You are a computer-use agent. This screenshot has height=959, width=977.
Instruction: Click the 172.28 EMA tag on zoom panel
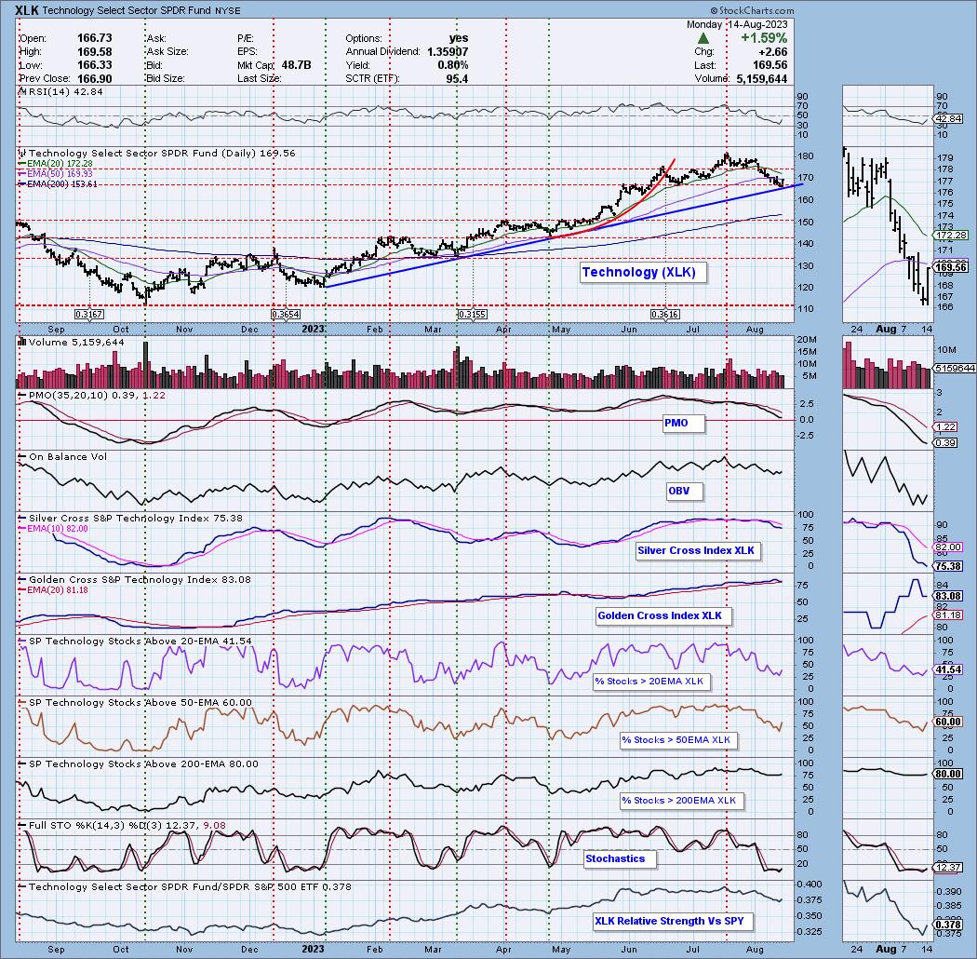pos(952,235)
